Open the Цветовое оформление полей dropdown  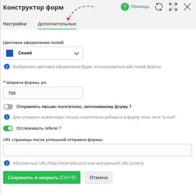[x=43, y=53]
